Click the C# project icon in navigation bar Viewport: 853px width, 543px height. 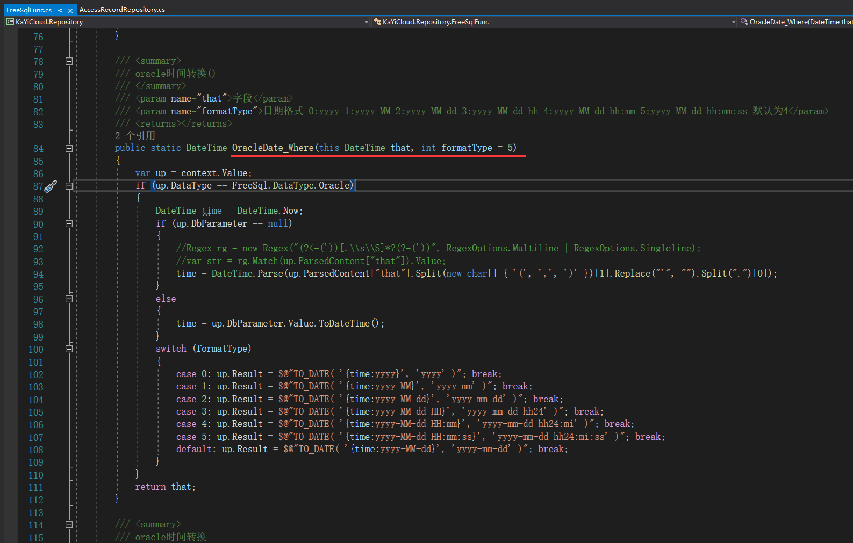coord(10,21)
